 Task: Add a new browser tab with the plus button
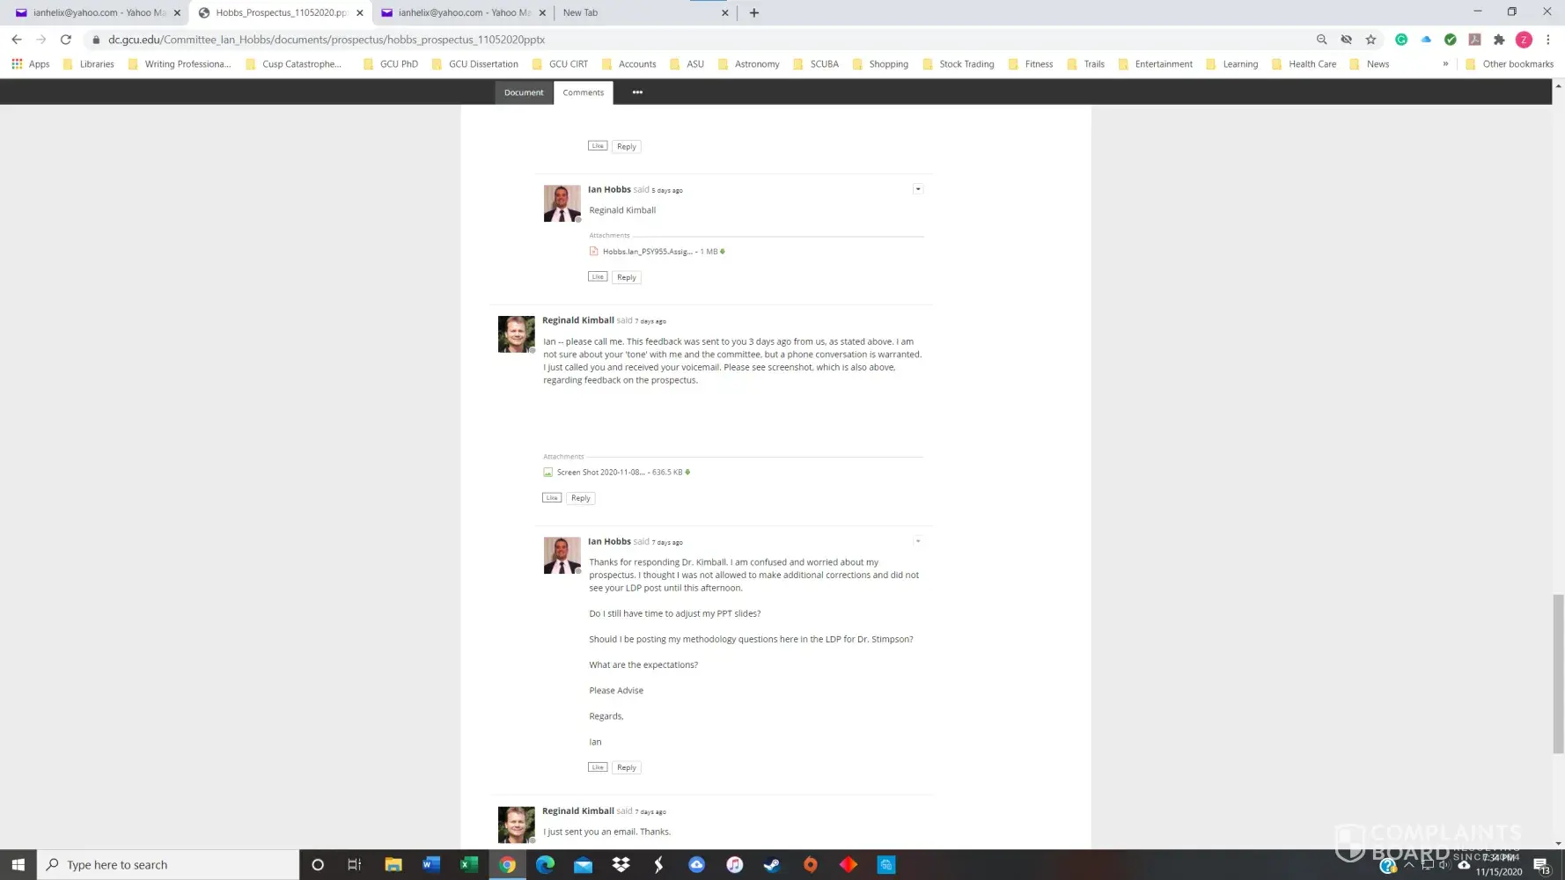point(754,12)
